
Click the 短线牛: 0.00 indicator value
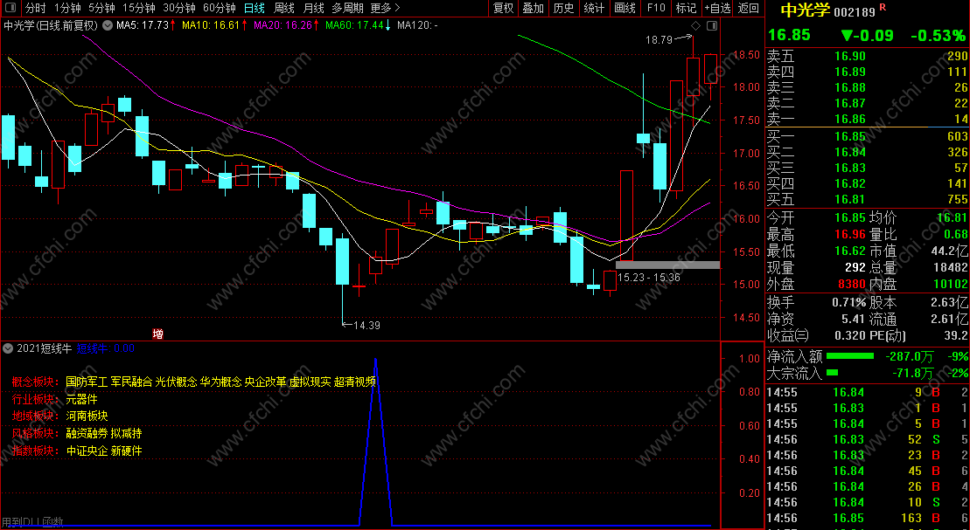pyautogui.click(x=105, y=348)
